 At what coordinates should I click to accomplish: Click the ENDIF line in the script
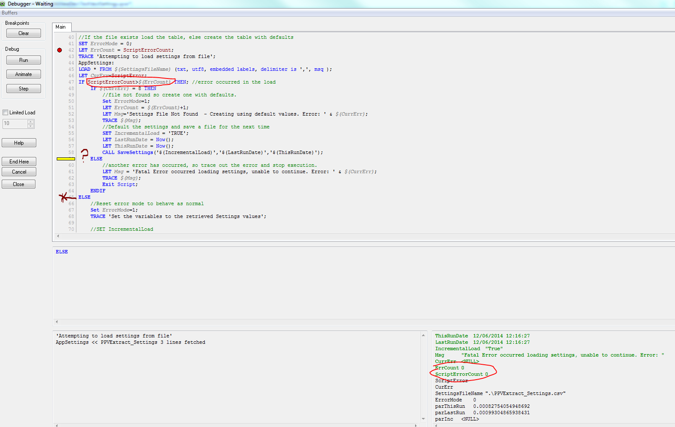(98, 191)
